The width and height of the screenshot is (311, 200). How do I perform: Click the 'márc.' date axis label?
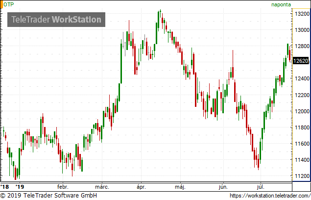click(x=102, y=187)
